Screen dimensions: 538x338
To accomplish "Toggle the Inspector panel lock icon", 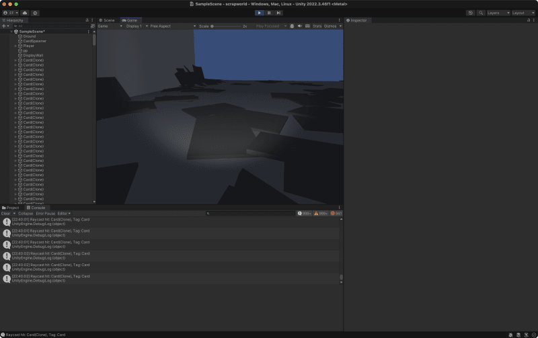I will pyautogui.click(x=529, y=20).
